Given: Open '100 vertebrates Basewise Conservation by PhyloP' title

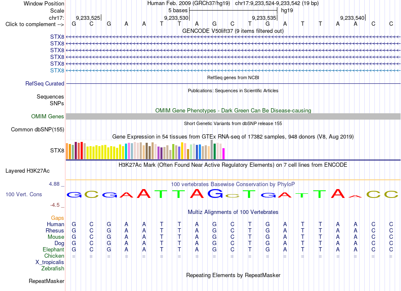Looking at the screenshot, I should coord(233,184).
